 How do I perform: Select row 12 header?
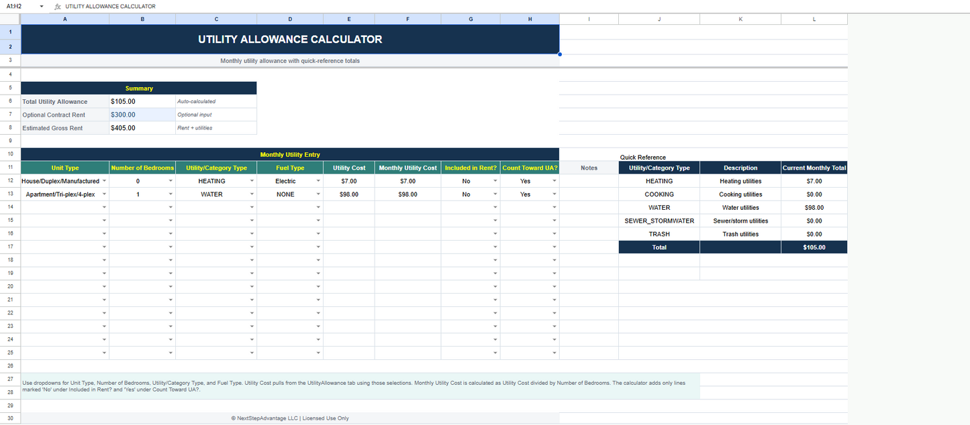tap(10, 181)
